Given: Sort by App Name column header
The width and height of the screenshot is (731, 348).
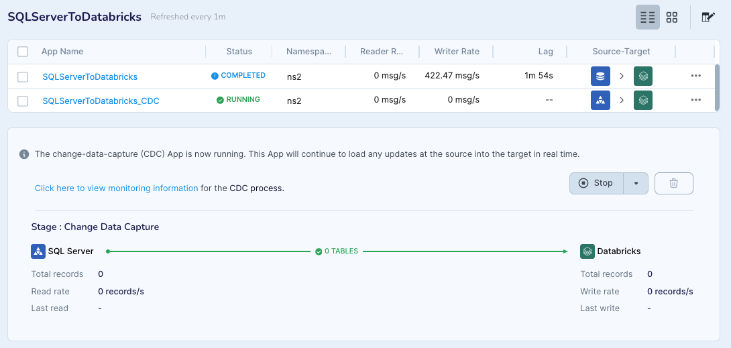Looking at the screenshot, I should pyautogui.click(x=62, y=52).
